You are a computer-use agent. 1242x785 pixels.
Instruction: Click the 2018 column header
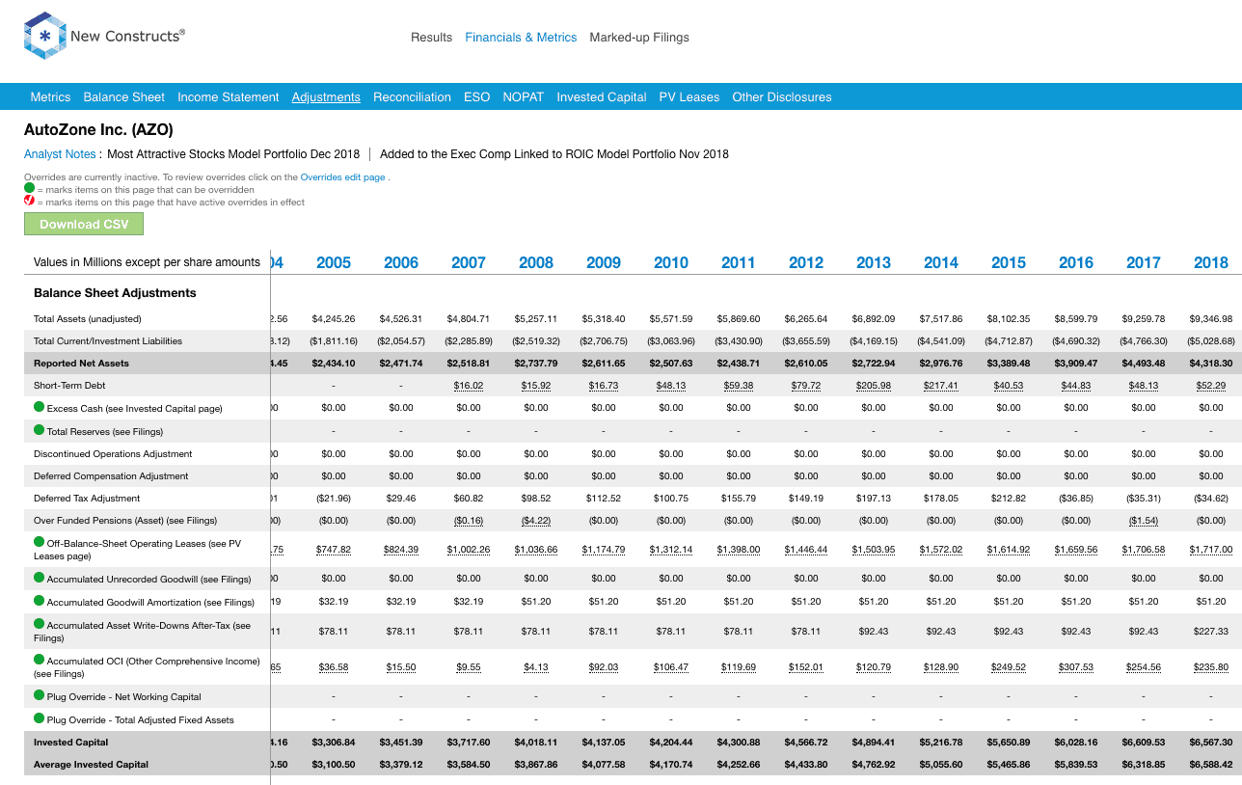click(x=1211, y=262)
